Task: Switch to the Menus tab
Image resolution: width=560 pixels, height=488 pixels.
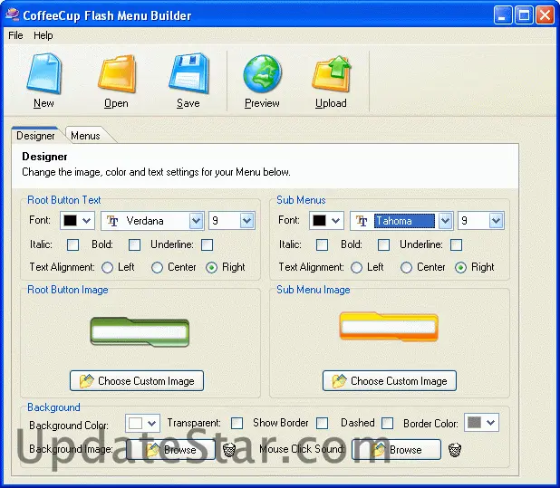Action: pos(85,136)
